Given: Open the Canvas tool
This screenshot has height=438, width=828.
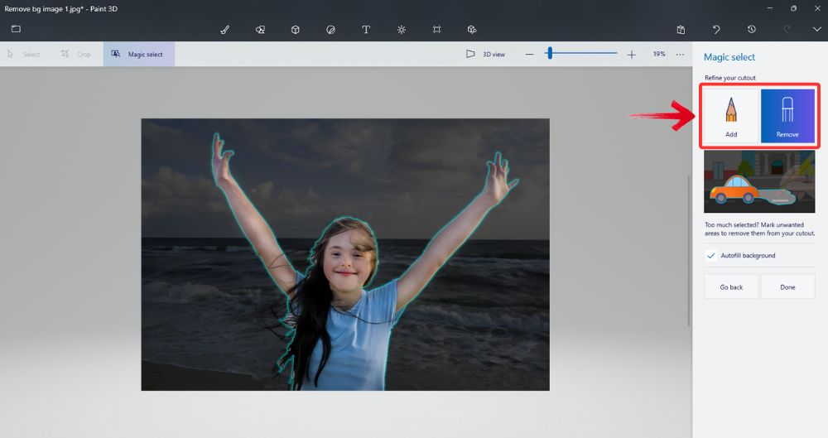Looking at the screenshot, I should tap(436, 29).
